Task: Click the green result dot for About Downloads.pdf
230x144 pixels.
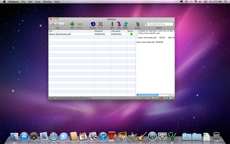Action: [131, 34]
